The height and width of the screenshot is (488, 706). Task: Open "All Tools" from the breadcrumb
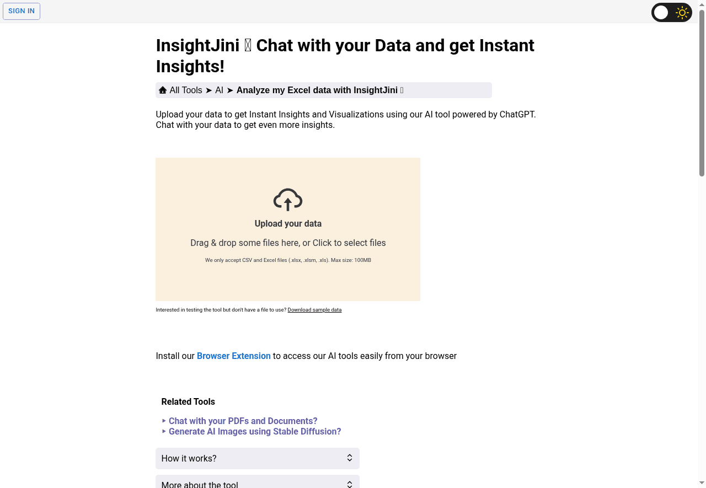tap(186, 90)
